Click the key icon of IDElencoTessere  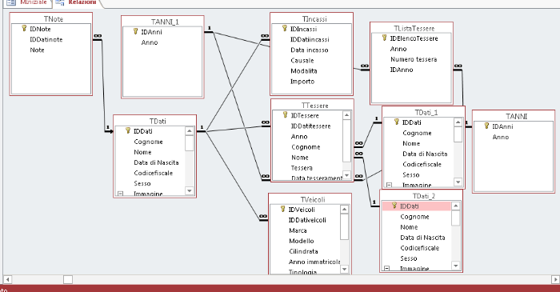click(384, 38)
